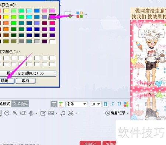Switch to 文本模式 tab
Screen dimensions: 166x145
point(20,104)
